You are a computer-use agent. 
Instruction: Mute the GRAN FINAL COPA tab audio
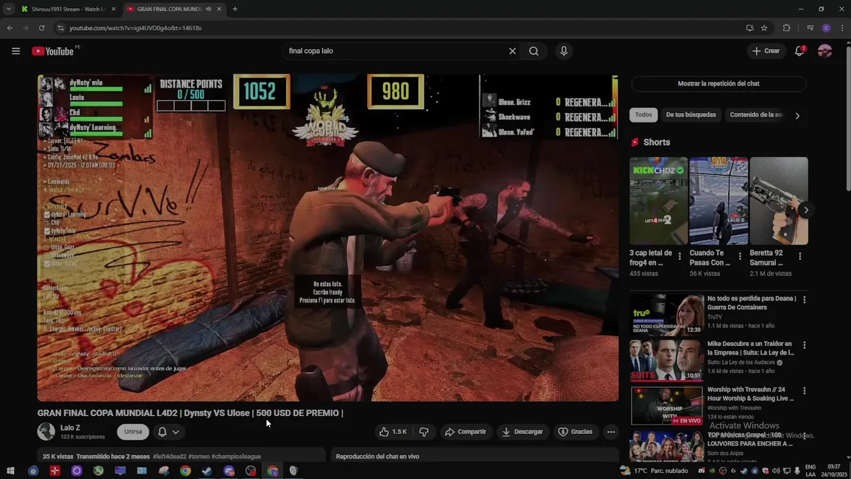coord(209,9)
